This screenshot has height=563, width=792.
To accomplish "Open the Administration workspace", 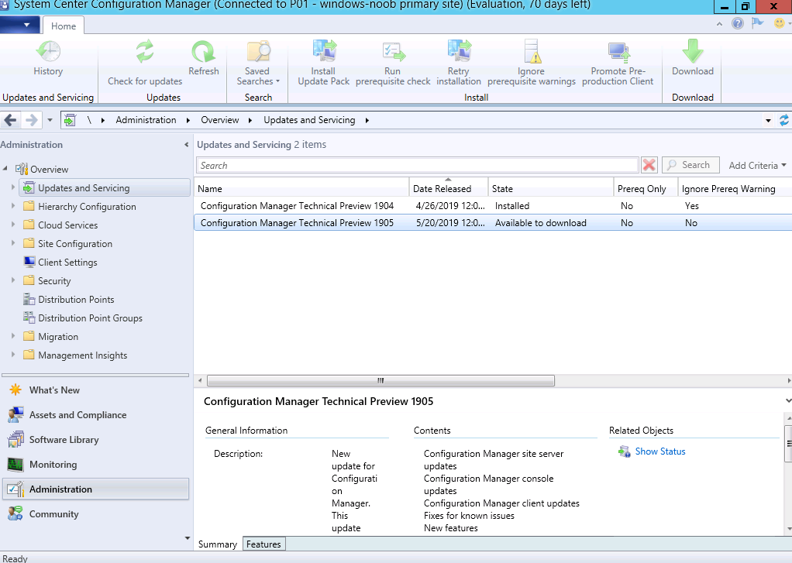I will point(95,489).
